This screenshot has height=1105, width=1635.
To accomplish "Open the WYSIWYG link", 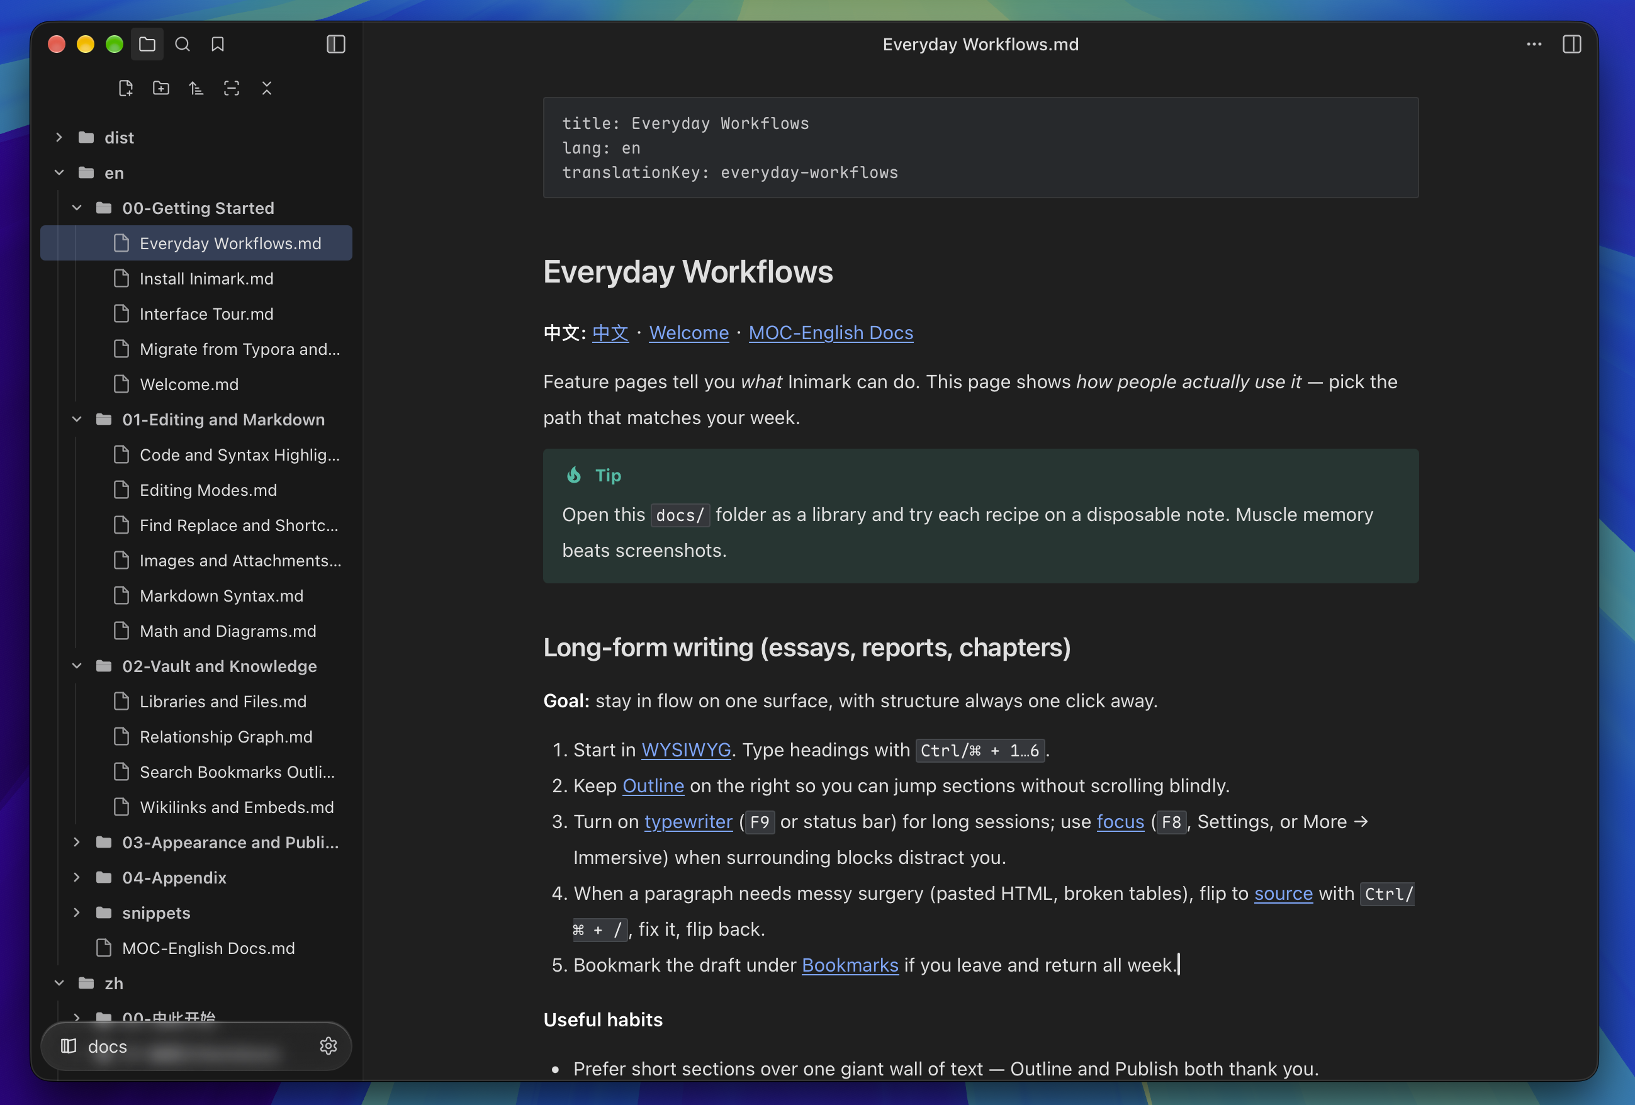I will pos(686,750).
